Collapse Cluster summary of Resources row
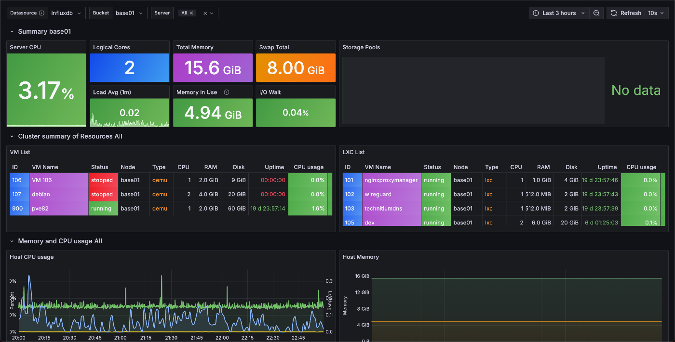 pyautogui.click(x=12, y=137)
